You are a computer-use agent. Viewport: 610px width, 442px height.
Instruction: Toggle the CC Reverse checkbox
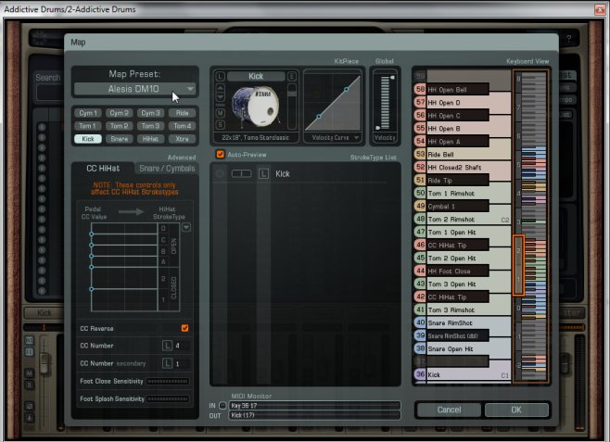pyautogui.click(x=184, y=328)
